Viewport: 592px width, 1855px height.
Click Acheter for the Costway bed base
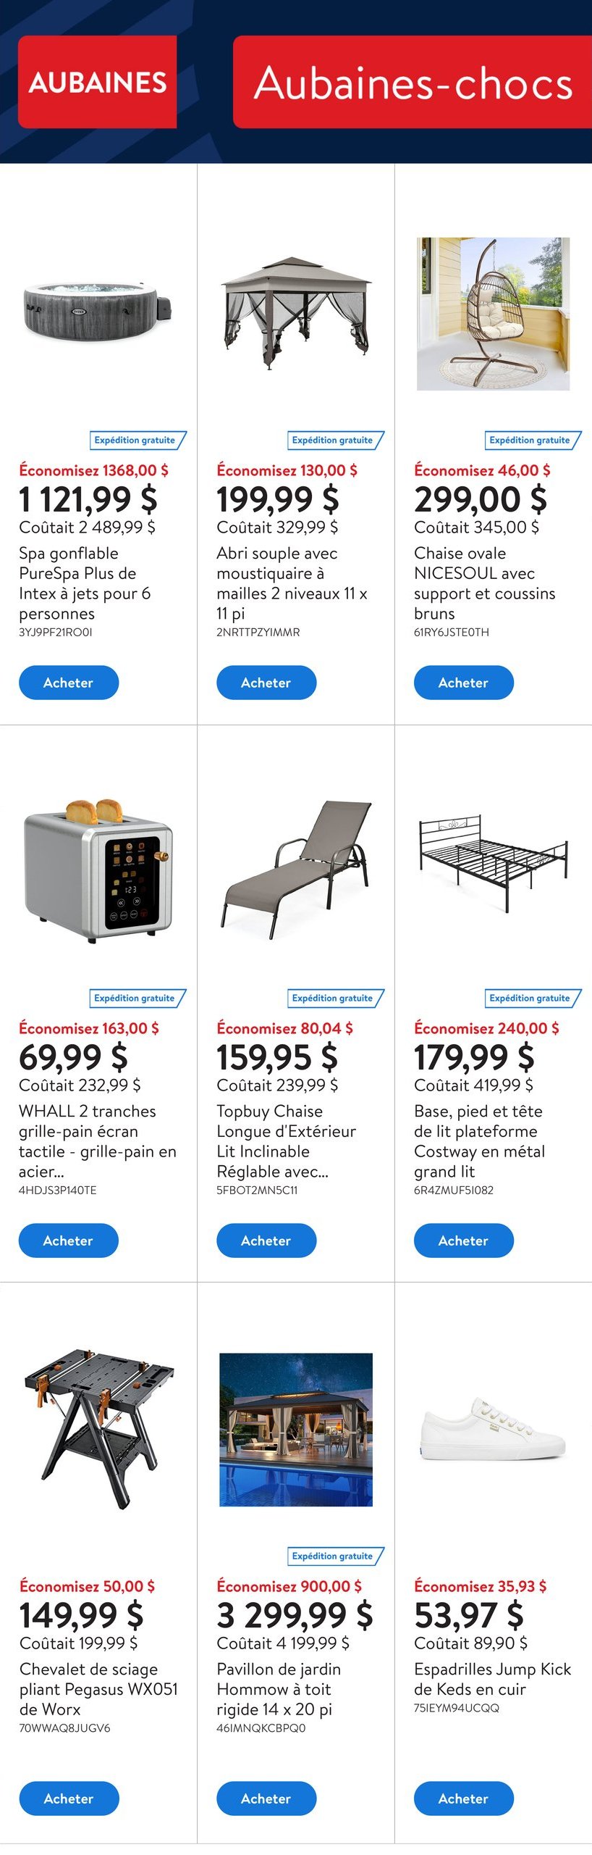click(464, 1241)
